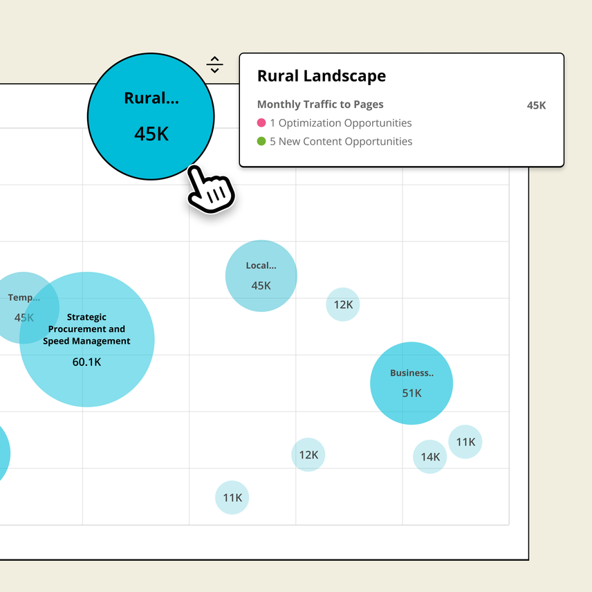This screenshot has height=592, width=592.
Task: Click the 45K traffic value in tooltip
Action: 536,105
